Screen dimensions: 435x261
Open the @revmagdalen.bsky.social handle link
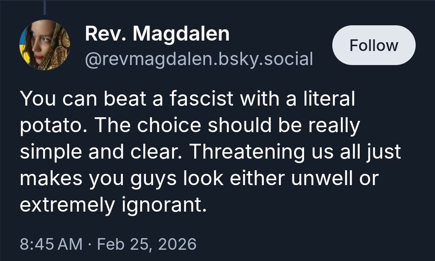199,59
